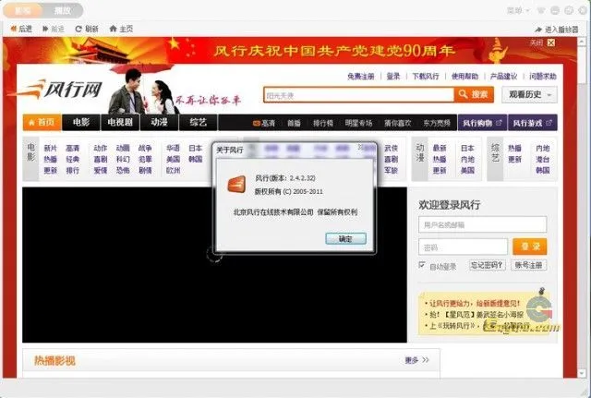Open 东方宽频 in the navigation bar

[x=437, y=123]
